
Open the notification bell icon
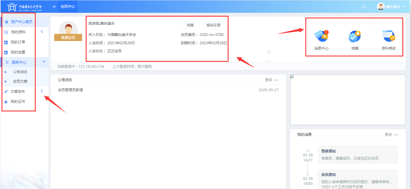point(363,7)
